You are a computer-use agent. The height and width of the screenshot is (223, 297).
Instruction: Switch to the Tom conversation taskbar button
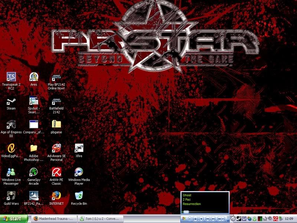point(101,219)
